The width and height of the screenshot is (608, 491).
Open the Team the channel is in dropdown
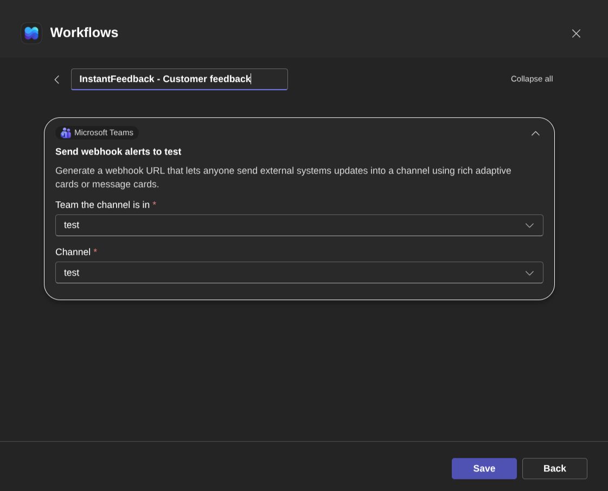coord(299,225)
